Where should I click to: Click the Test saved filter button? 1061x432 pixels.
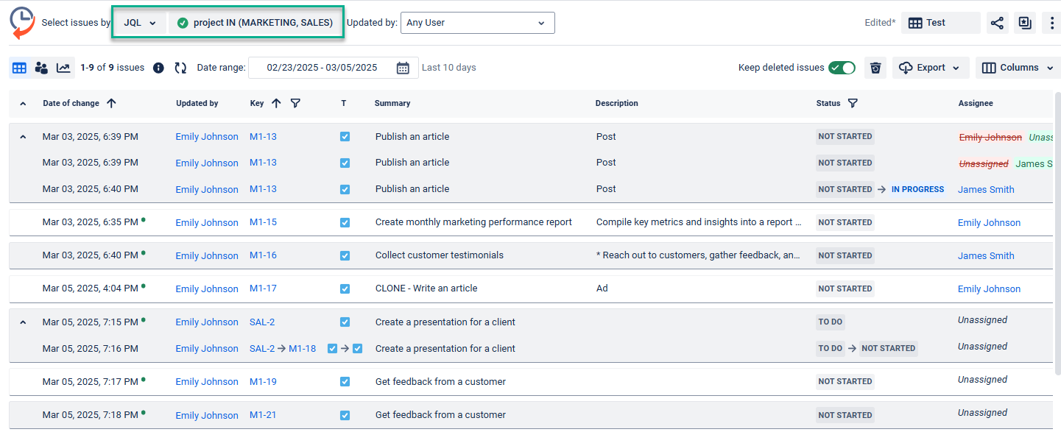pos(940,23)
